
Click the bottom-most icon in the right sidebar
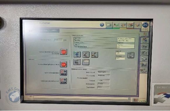coord(144,71)
